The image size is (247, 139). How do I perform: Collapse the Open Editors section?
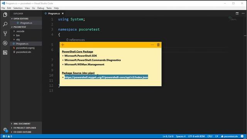click(x=26, y=19)
